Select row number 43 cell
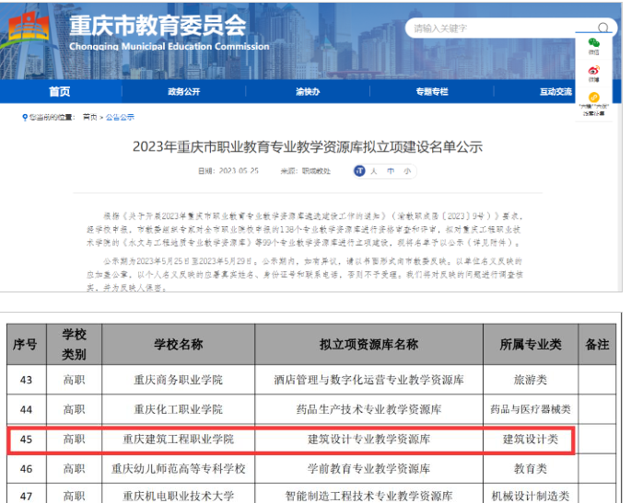The image size is (631, 503). click(x=27, y=380)
